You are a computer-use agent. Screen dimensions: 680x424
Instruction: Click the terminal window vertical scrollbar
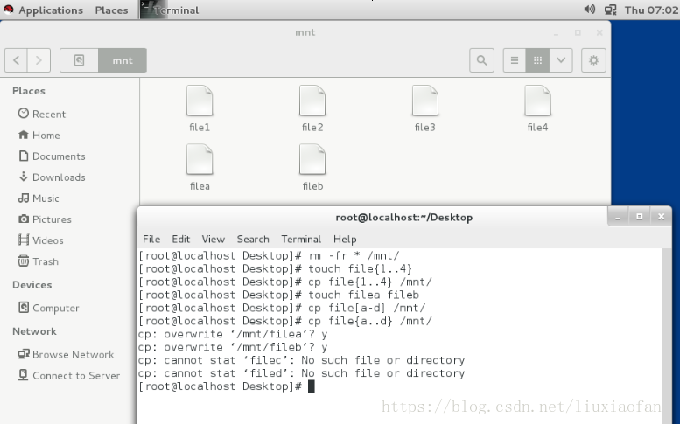[x=667, y=336]
